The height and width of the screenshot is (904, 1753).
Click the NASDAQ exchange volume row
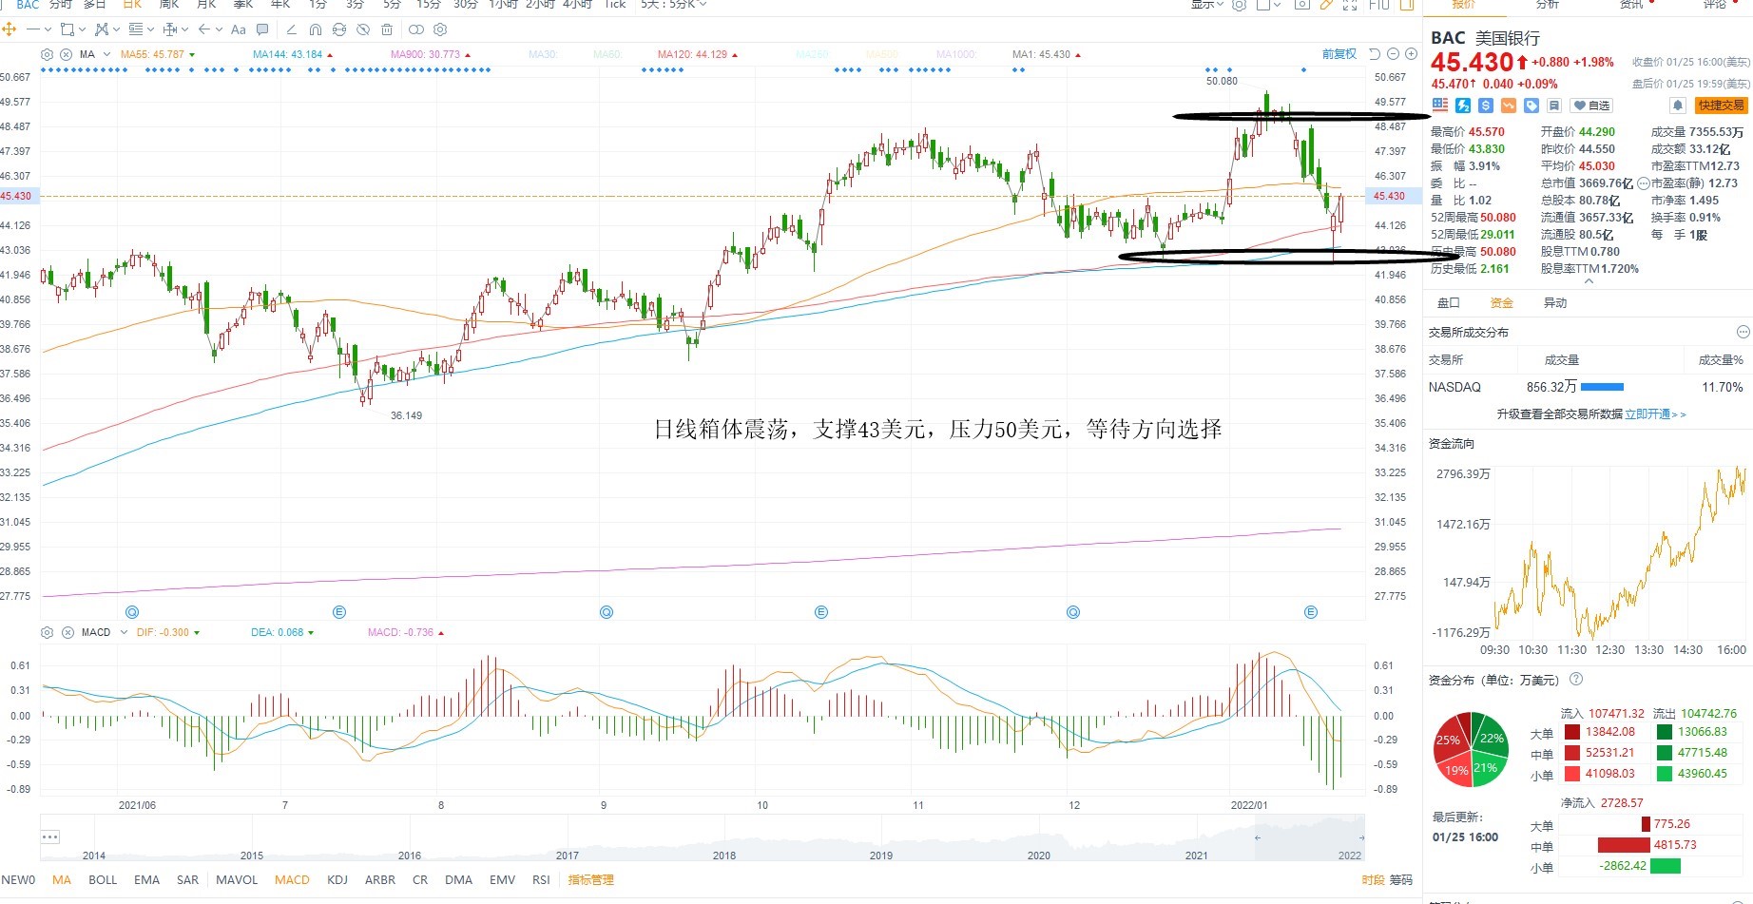click(1586, 387)
